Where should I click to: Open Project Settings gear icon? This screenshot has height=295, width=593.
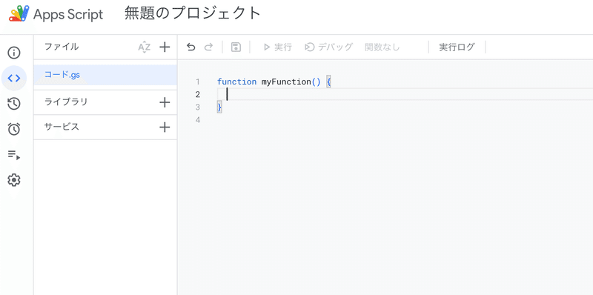point(14,180)
